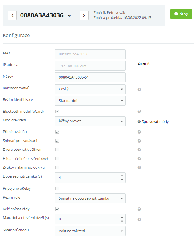Screen dimensions: 194x237
Task: Click help icon for Max. doba otevření dveří
Action: (139, 220)
